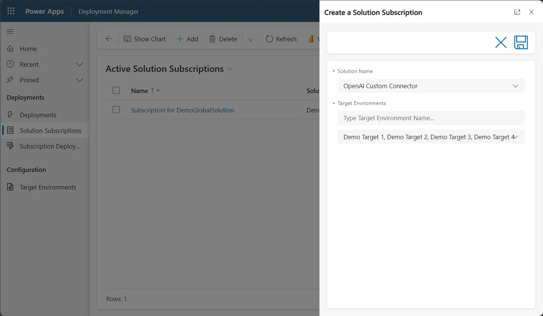
Task: Click the Power BI chart icon in toolbar
Action: [x=311, y=39]
